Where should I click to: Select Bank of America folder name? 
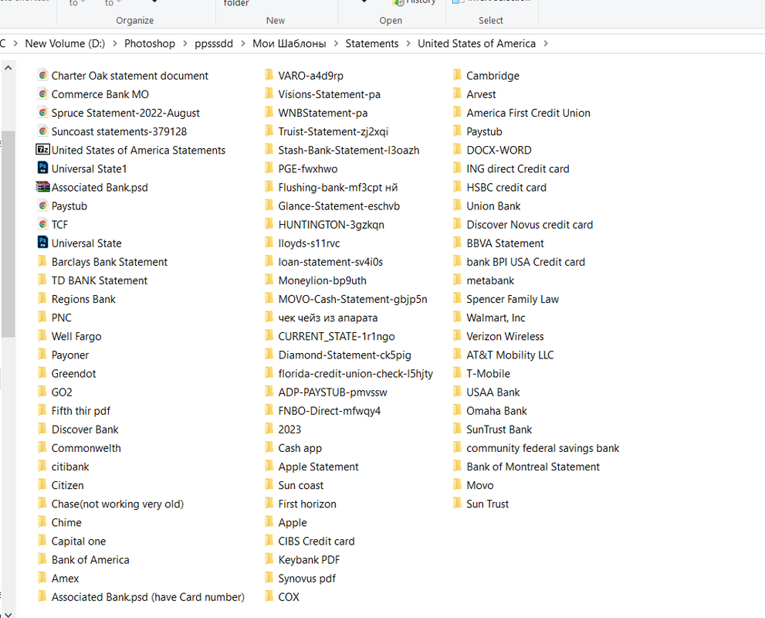pyautogui.click(x=90, y=560)
